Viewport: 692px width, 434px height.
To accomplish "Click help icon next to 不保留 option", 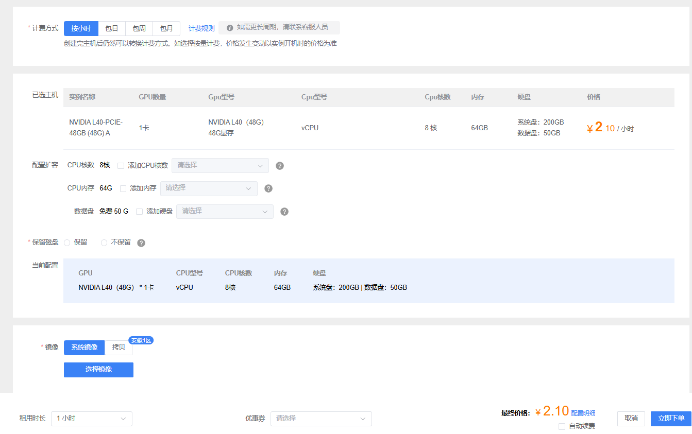I will pyautogui.click(x=141, y=243).
